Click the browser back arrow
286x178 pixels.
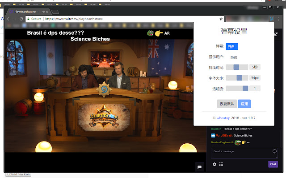click(8, 19)
